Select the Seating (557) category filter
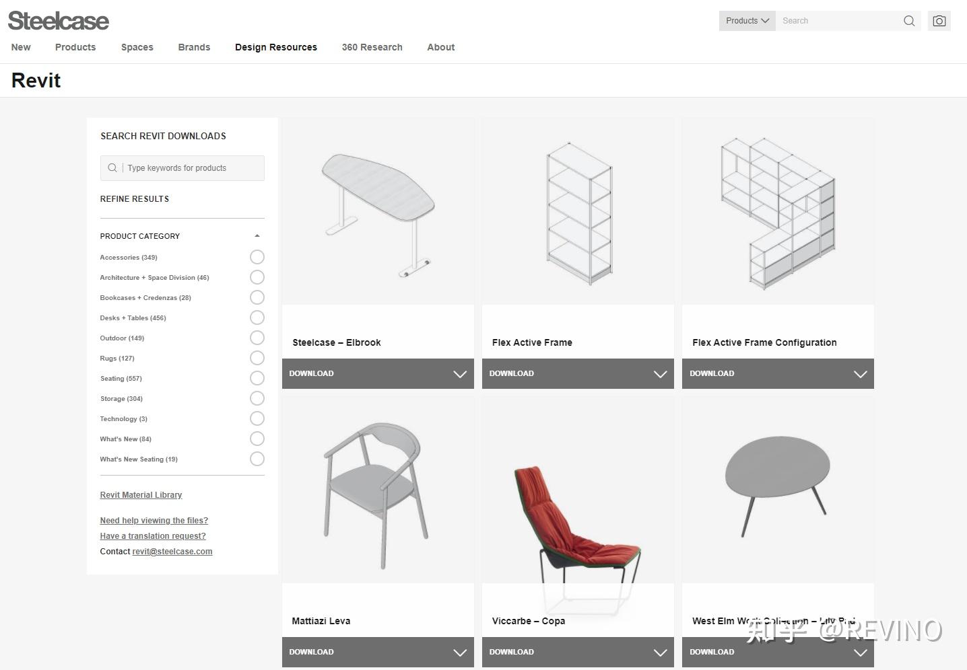 [257, 378]
